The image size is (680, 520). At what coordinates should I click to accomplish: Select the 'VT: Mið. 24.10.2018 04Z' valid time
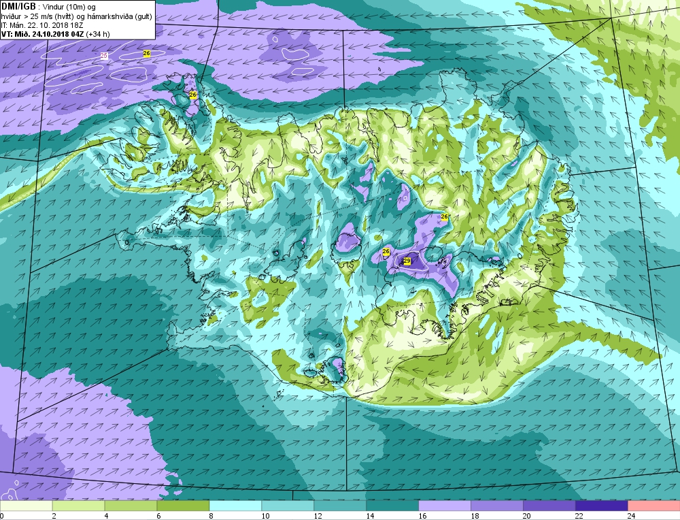point(43,34)
